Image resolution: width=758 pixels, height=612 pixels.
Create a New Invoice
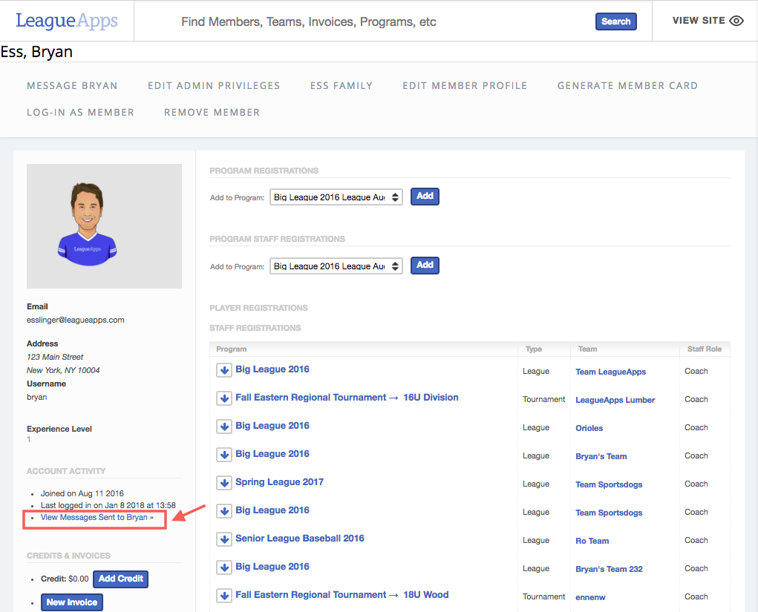[72, 602]
